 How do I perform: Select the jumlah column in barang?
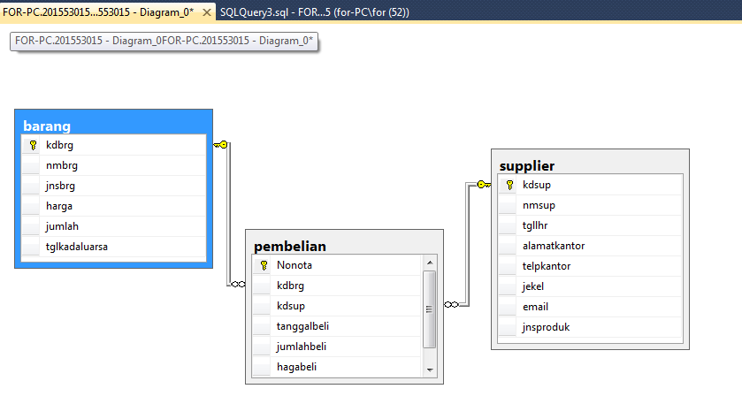tap(113, 226)
